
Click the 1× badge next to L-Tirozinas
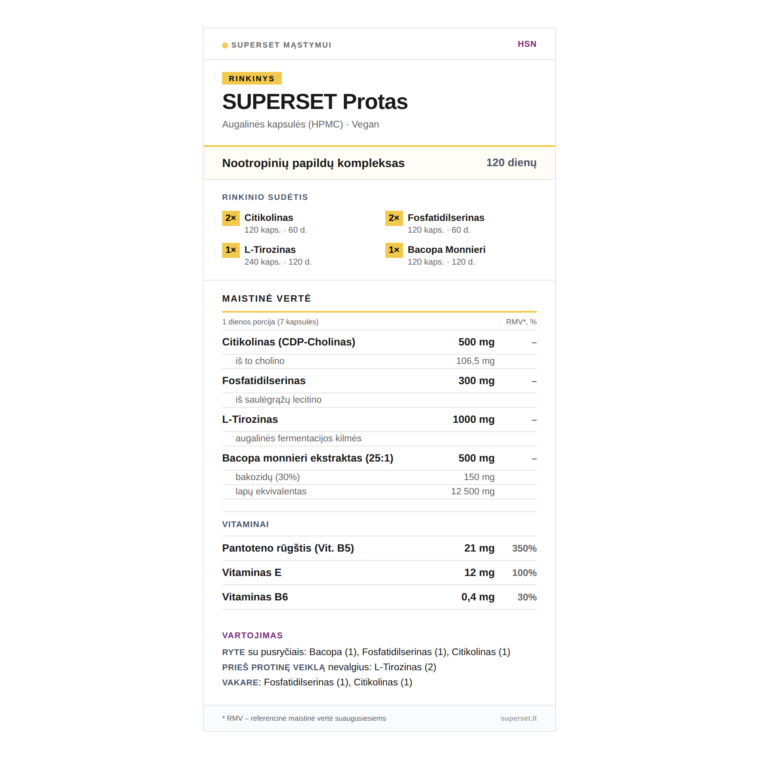231,250
